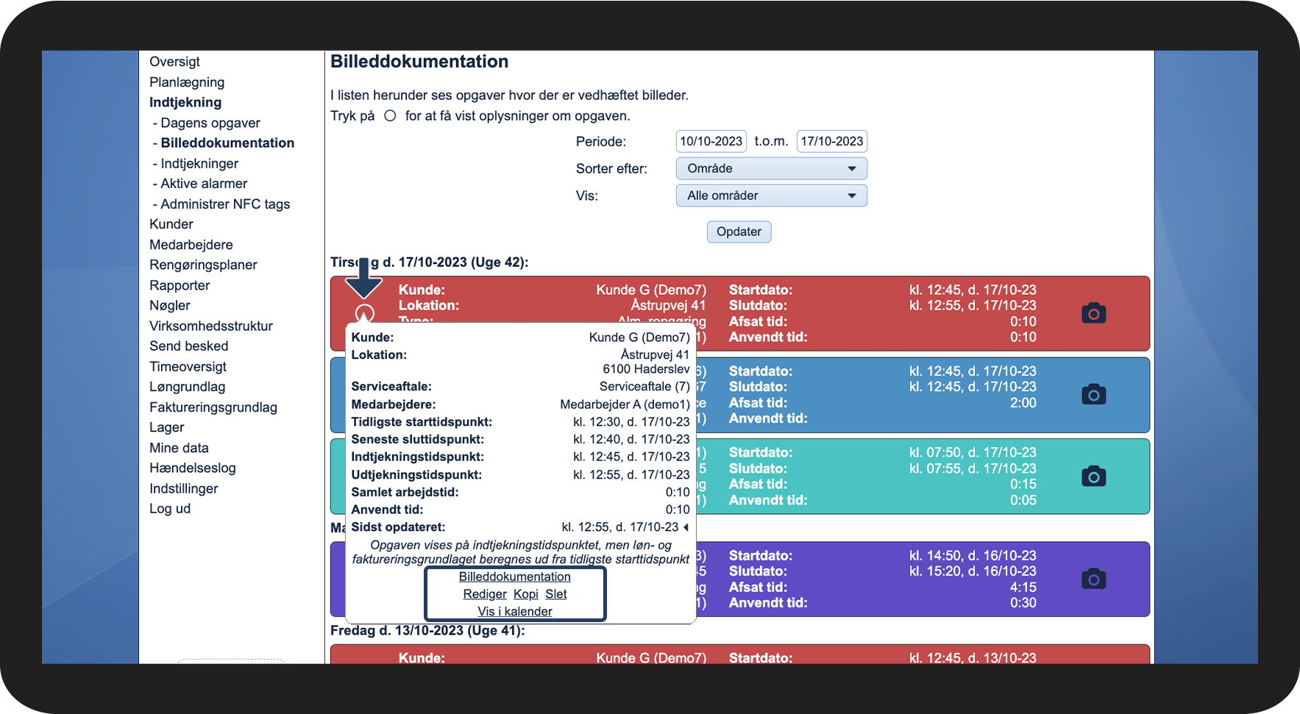Click the Rediger link in the popup
The height and width of the screenshot is (714, 1300).
pos(485,594)
